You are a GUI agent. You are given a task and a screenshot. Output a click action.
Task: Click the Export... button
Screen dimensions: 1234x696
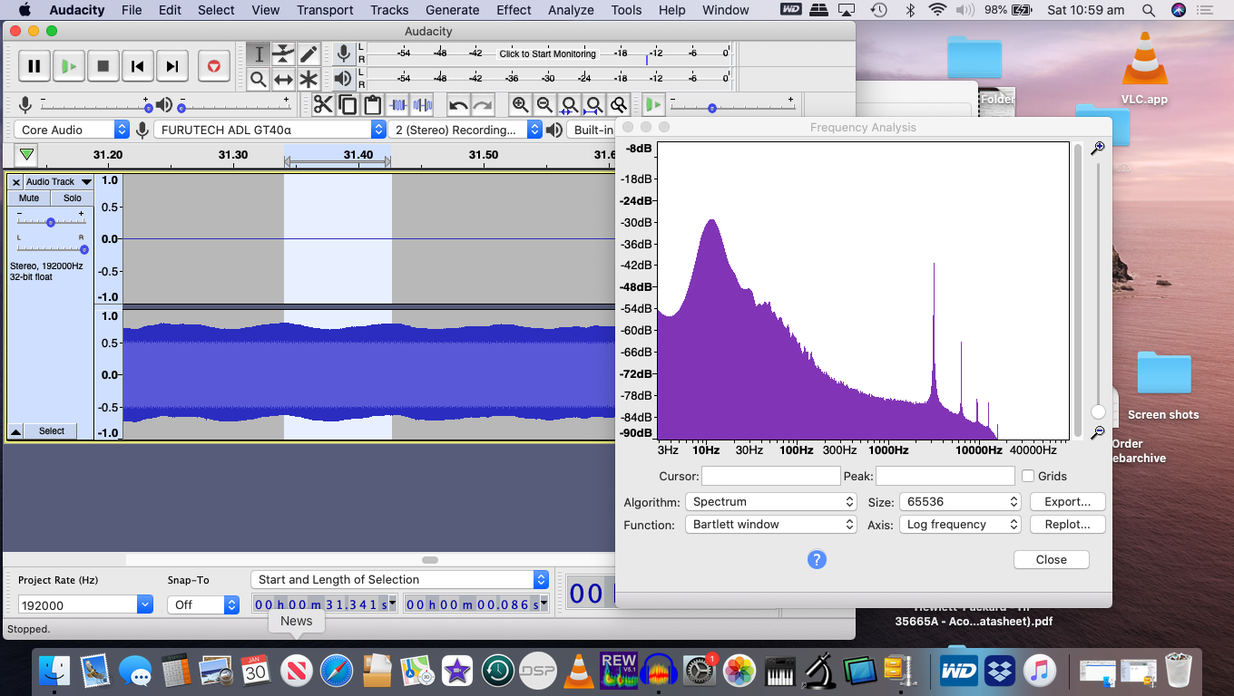tap(1067, 501)
